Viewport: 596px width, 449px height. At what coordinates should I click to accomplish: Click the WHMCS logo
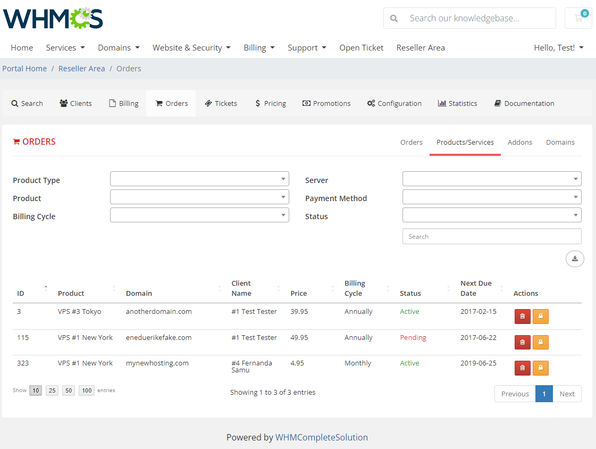[53, 18]
